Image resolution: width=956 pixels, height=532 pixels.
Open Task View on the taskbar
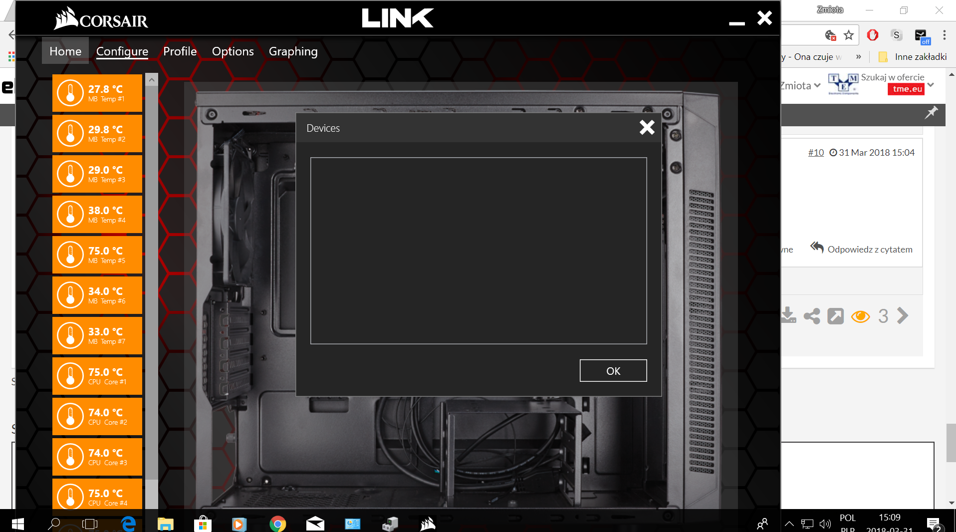point(90,523)
